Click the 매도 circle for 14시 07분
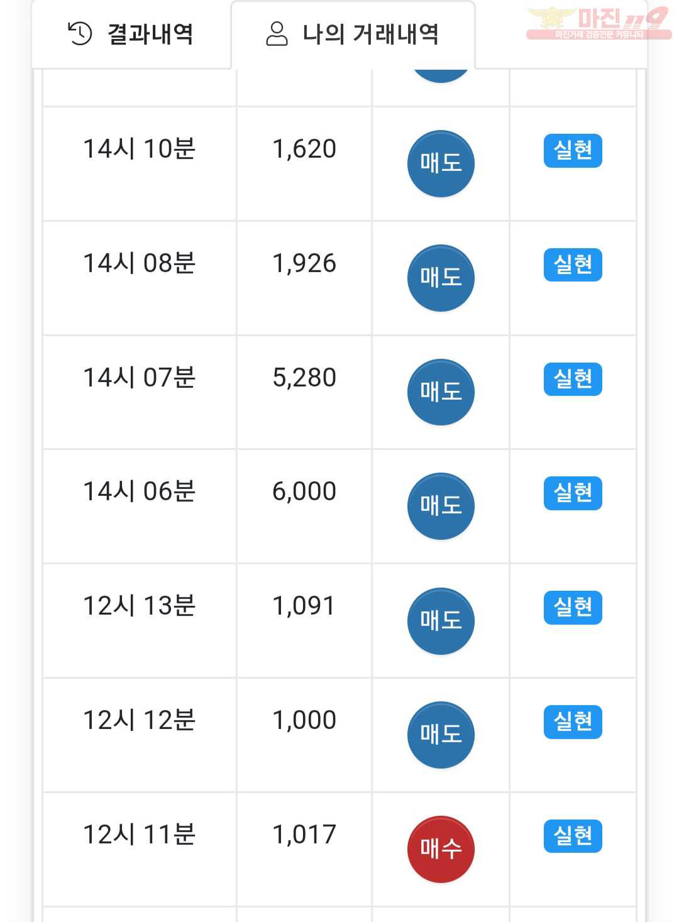 (x=441, y=392)
